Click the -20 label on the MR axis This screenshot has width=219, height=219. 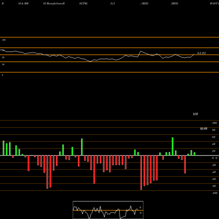pyautogui.click(x=214, y=165)
